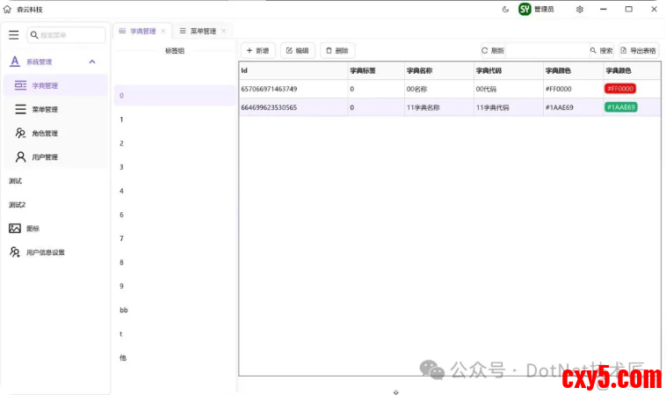Expand the 测试2 sidebar menu item
666x395 pixels.
17,205
